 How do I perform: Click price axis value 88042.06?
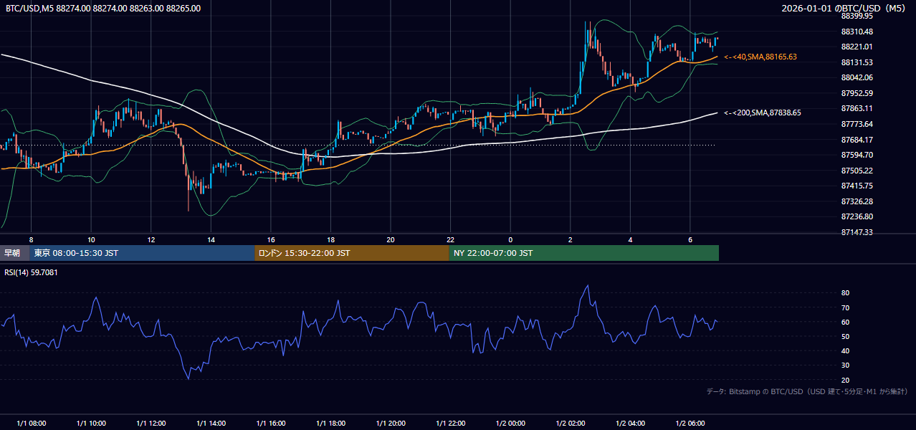857,77
